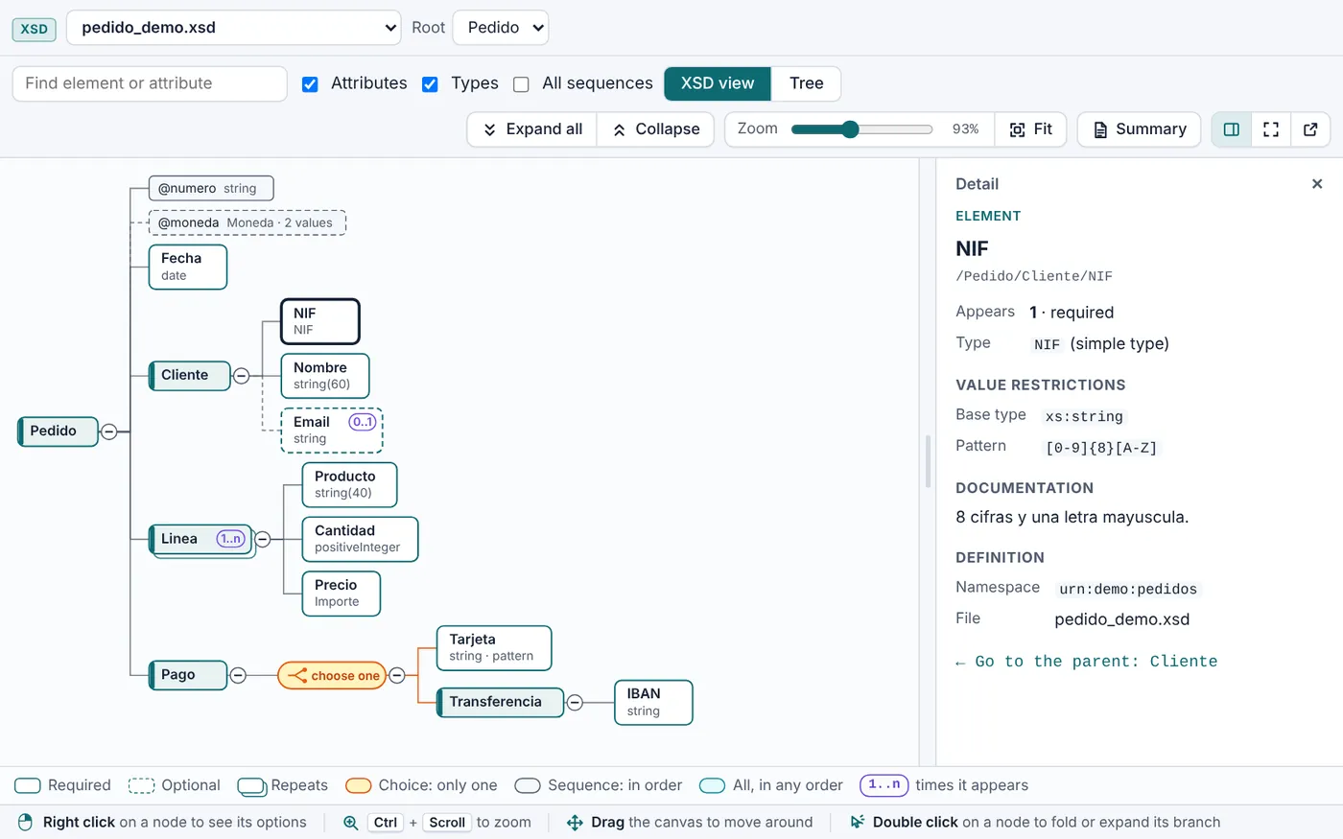Collapse the Cliente branch

(x=242, y=376)
